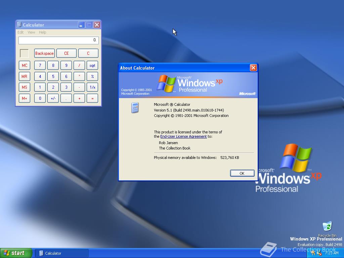Click the C clear button
344x258 pixels.
(88, 53)
